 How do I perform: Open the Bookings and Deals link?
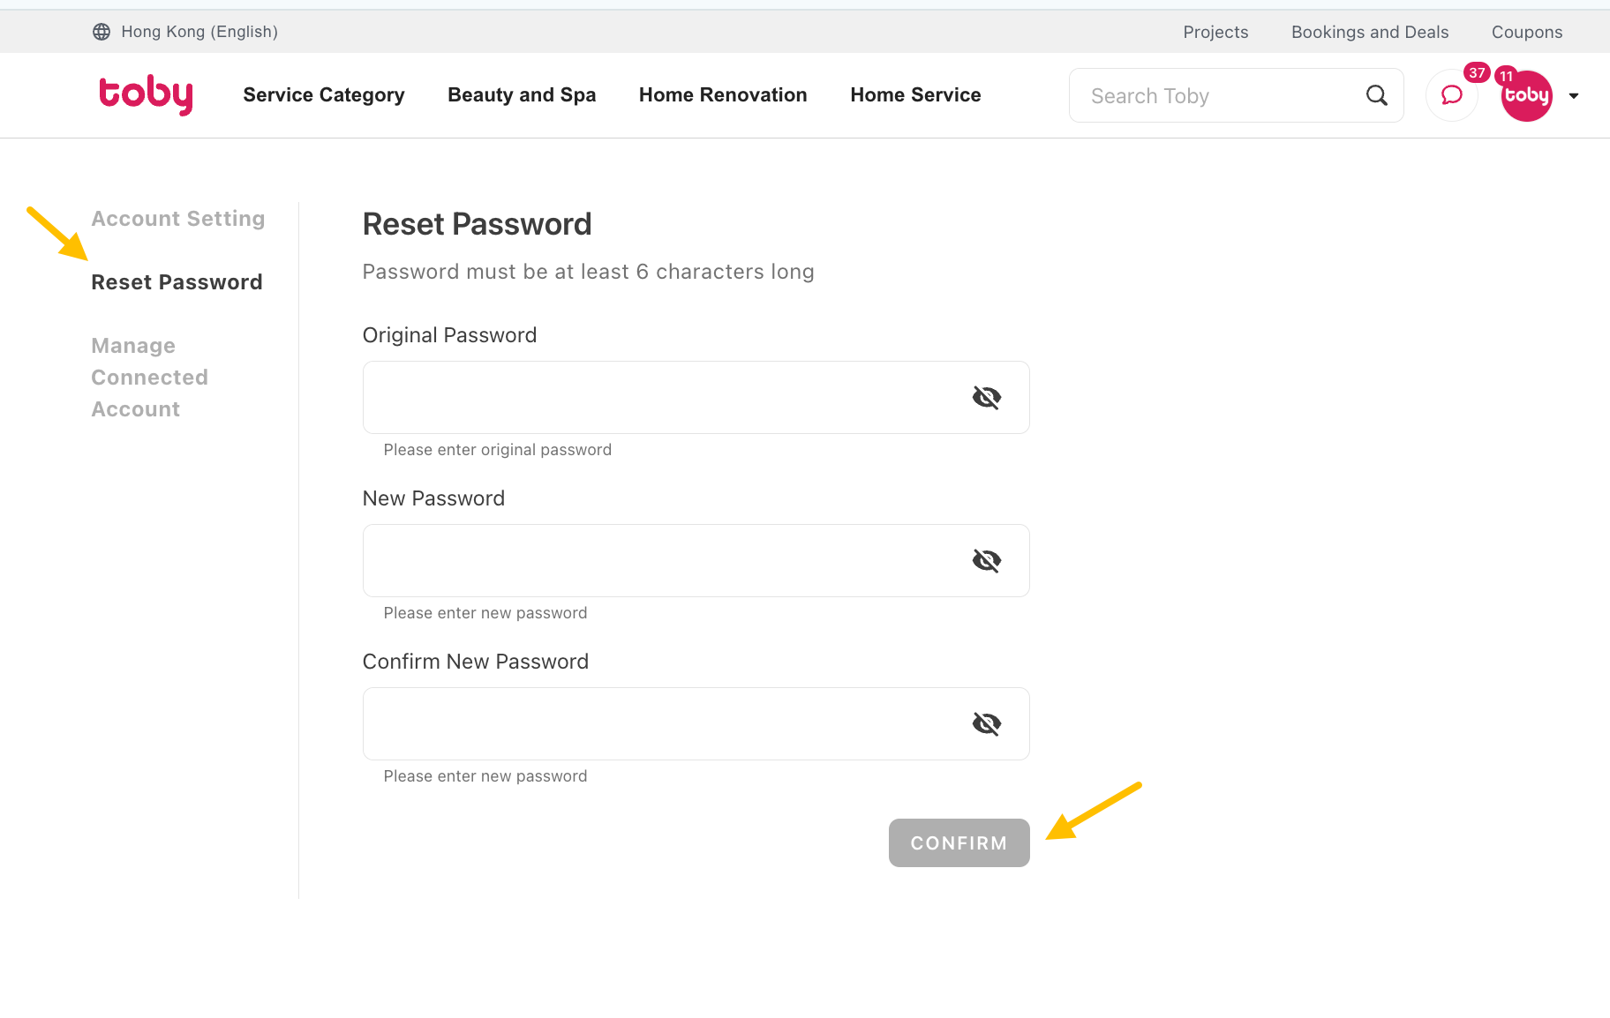(1370, 32)
